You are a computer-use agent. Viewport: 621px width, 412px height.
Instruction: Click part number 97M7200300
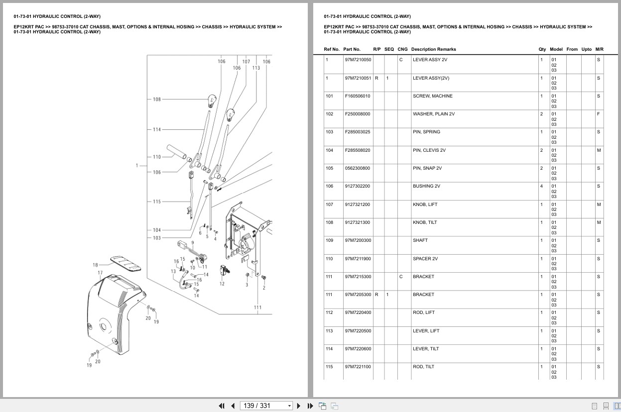(x=358, y=240)
